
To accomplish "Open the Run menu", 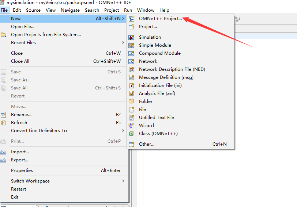I will [x=128, y=10].
